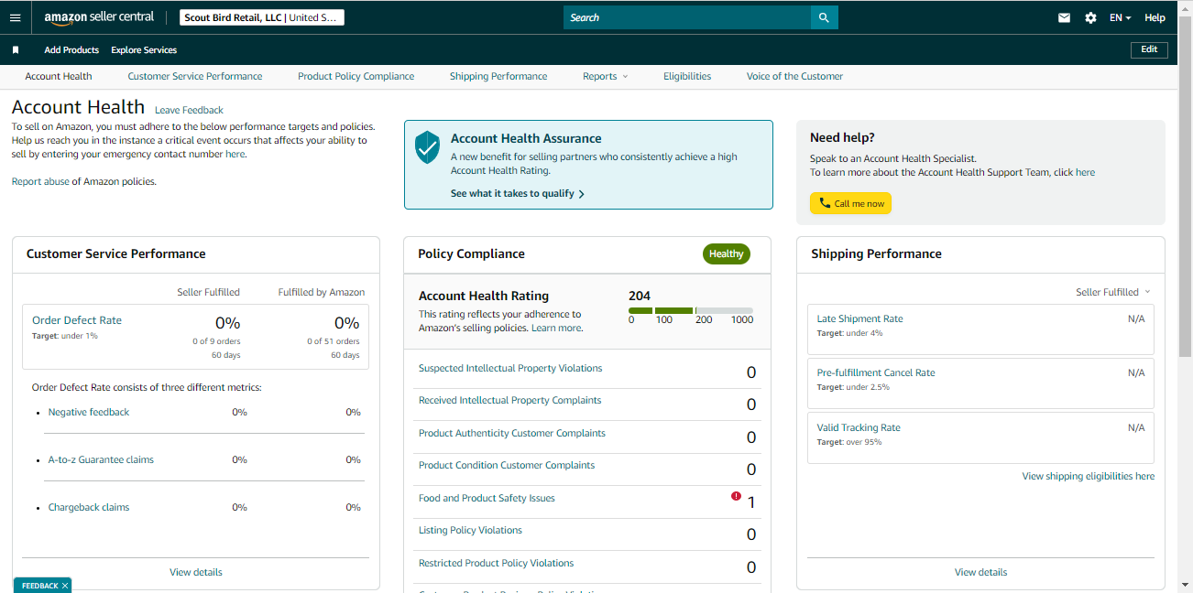The image size is (1193, 593).
Task: Click the Feedback tab at bottom
Action: pyautogui.click(x=39, y=586)
